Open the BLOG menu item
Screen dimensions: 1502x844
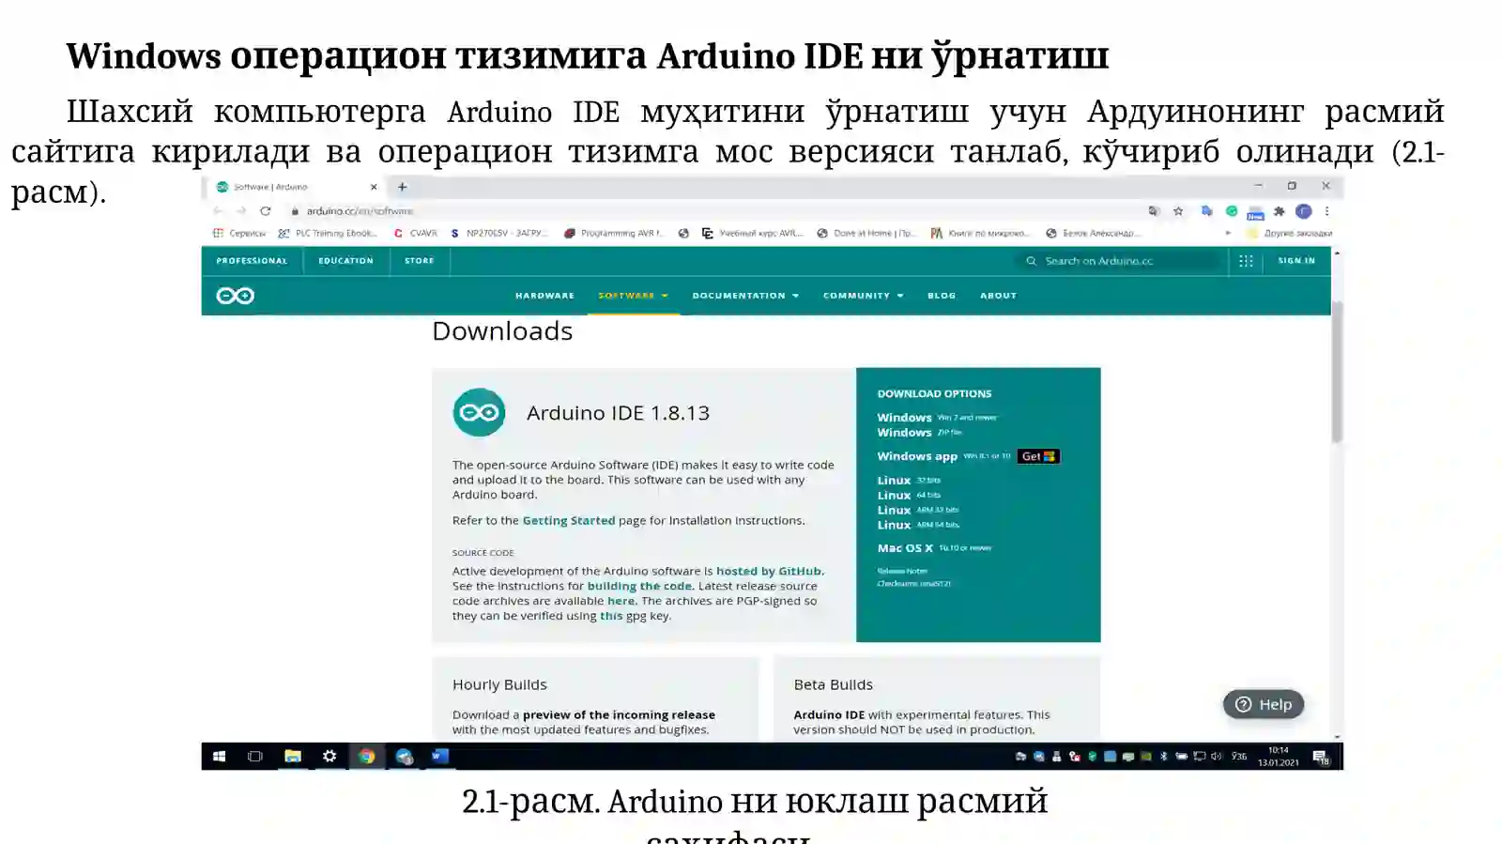[x=942, y=296]
